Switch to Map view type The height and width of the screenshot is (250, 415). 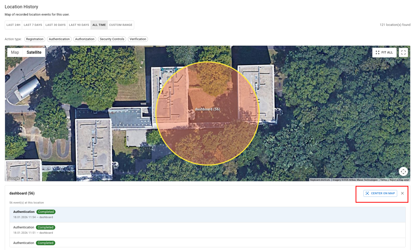(15, 52)
